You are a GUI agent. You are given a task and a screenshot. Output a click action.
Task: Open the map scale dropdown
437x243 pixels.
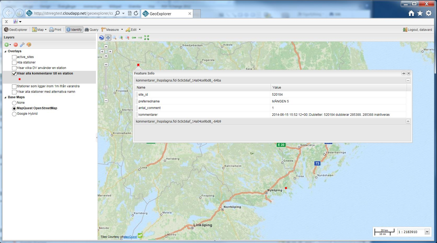pos(427,232)
